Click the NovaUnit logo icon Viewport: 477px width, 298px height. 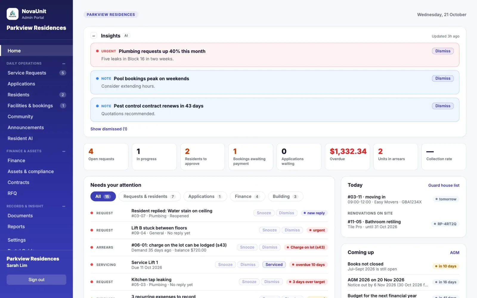(13, 14)
